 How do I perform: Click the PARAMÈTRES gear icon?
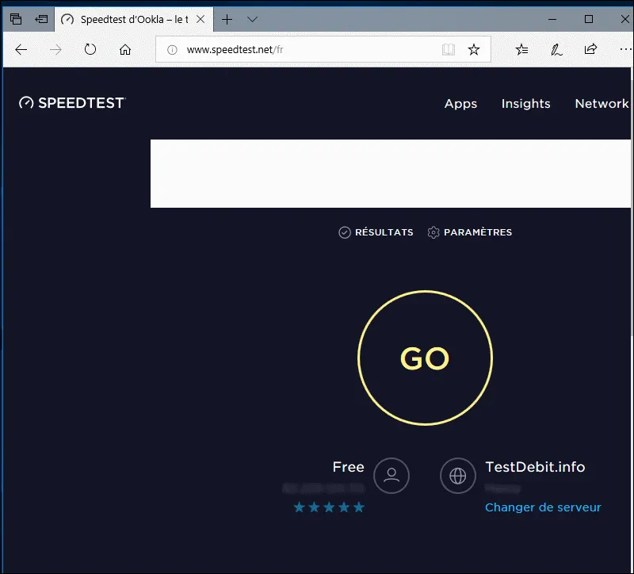pyautogui.click(x=433, y=232)
